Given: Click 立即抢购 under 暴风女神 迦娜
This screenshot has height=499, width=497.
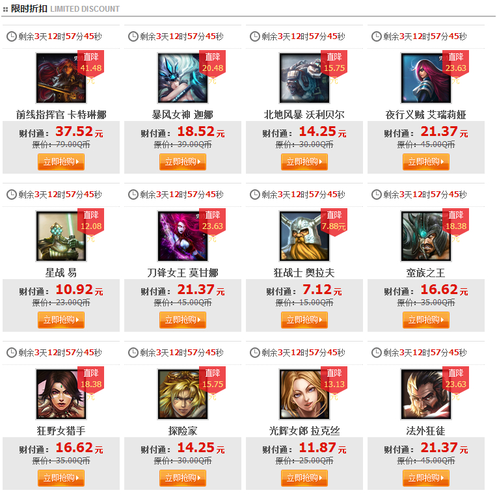Looking at the screenshot, I should (x=183, y=161).
